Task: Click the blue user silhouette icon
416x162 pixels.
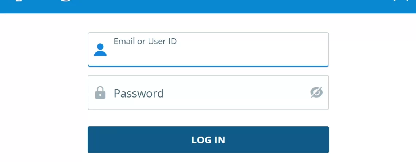Action: point(100,50)
